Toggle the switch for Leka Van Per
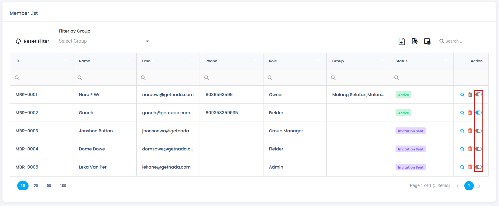This screenshot has height=206, width=499. [478, 167]
